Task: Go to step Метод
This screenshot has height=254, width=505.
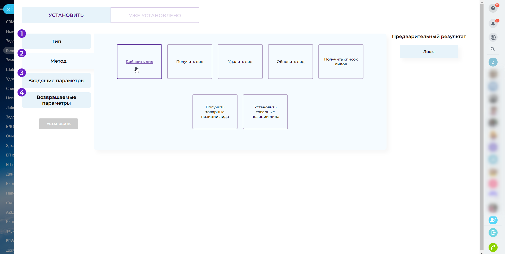Action: pos(58,61)
